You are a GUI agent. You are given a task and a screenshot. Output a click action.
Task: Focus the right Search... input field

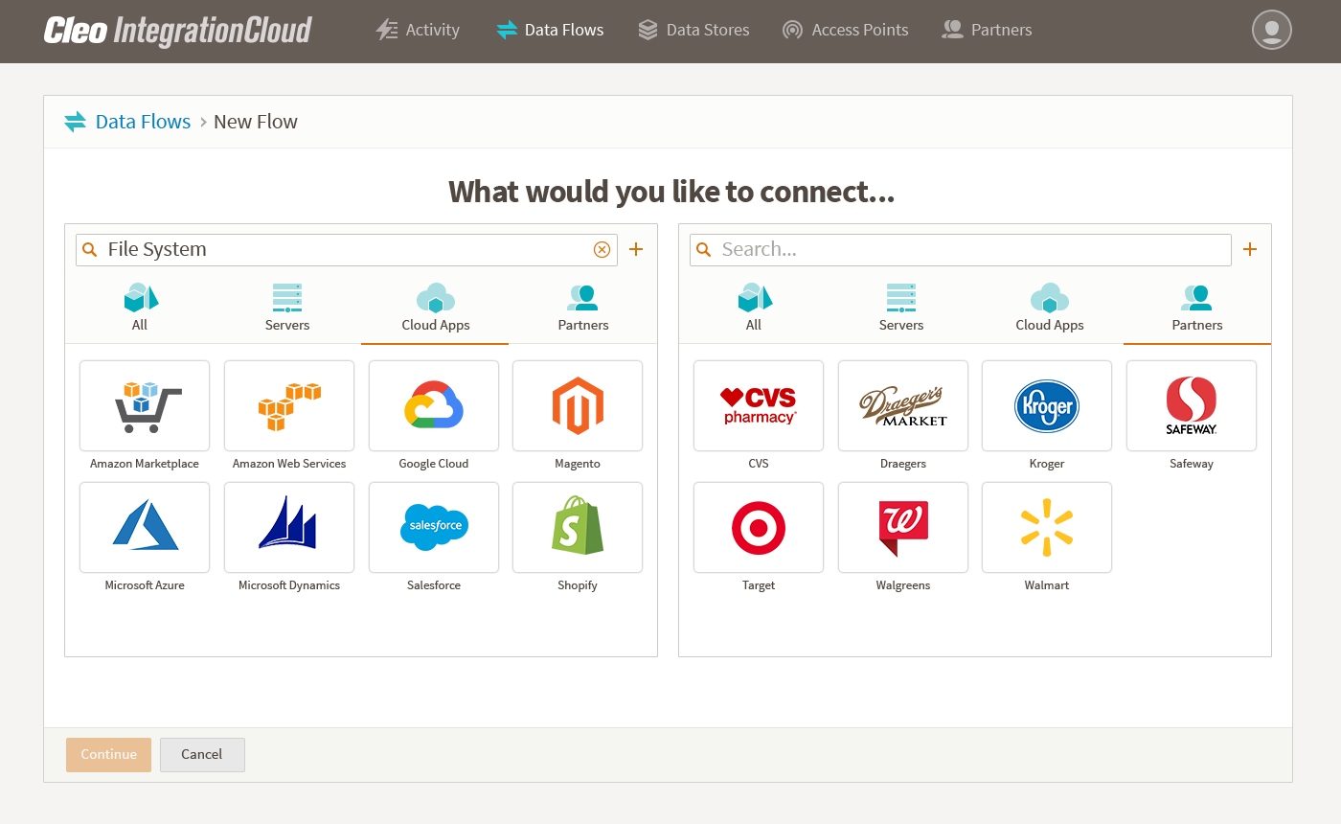pyautogui.click(x=961, y=249)
